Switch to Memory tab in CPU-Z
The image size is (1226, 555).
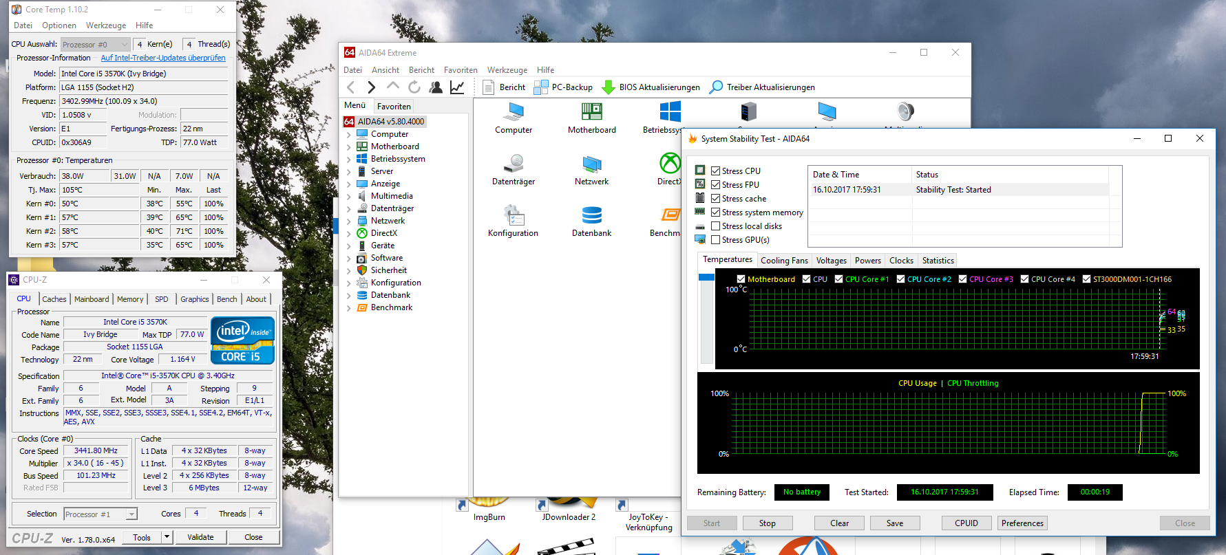(130, 299)
